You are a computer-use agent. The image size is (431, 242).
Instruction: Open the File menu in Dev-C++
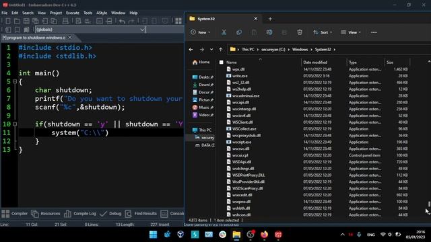click(x=5, y=13)
